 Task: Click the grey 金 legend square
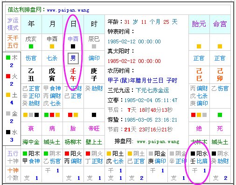pos(8,114)
